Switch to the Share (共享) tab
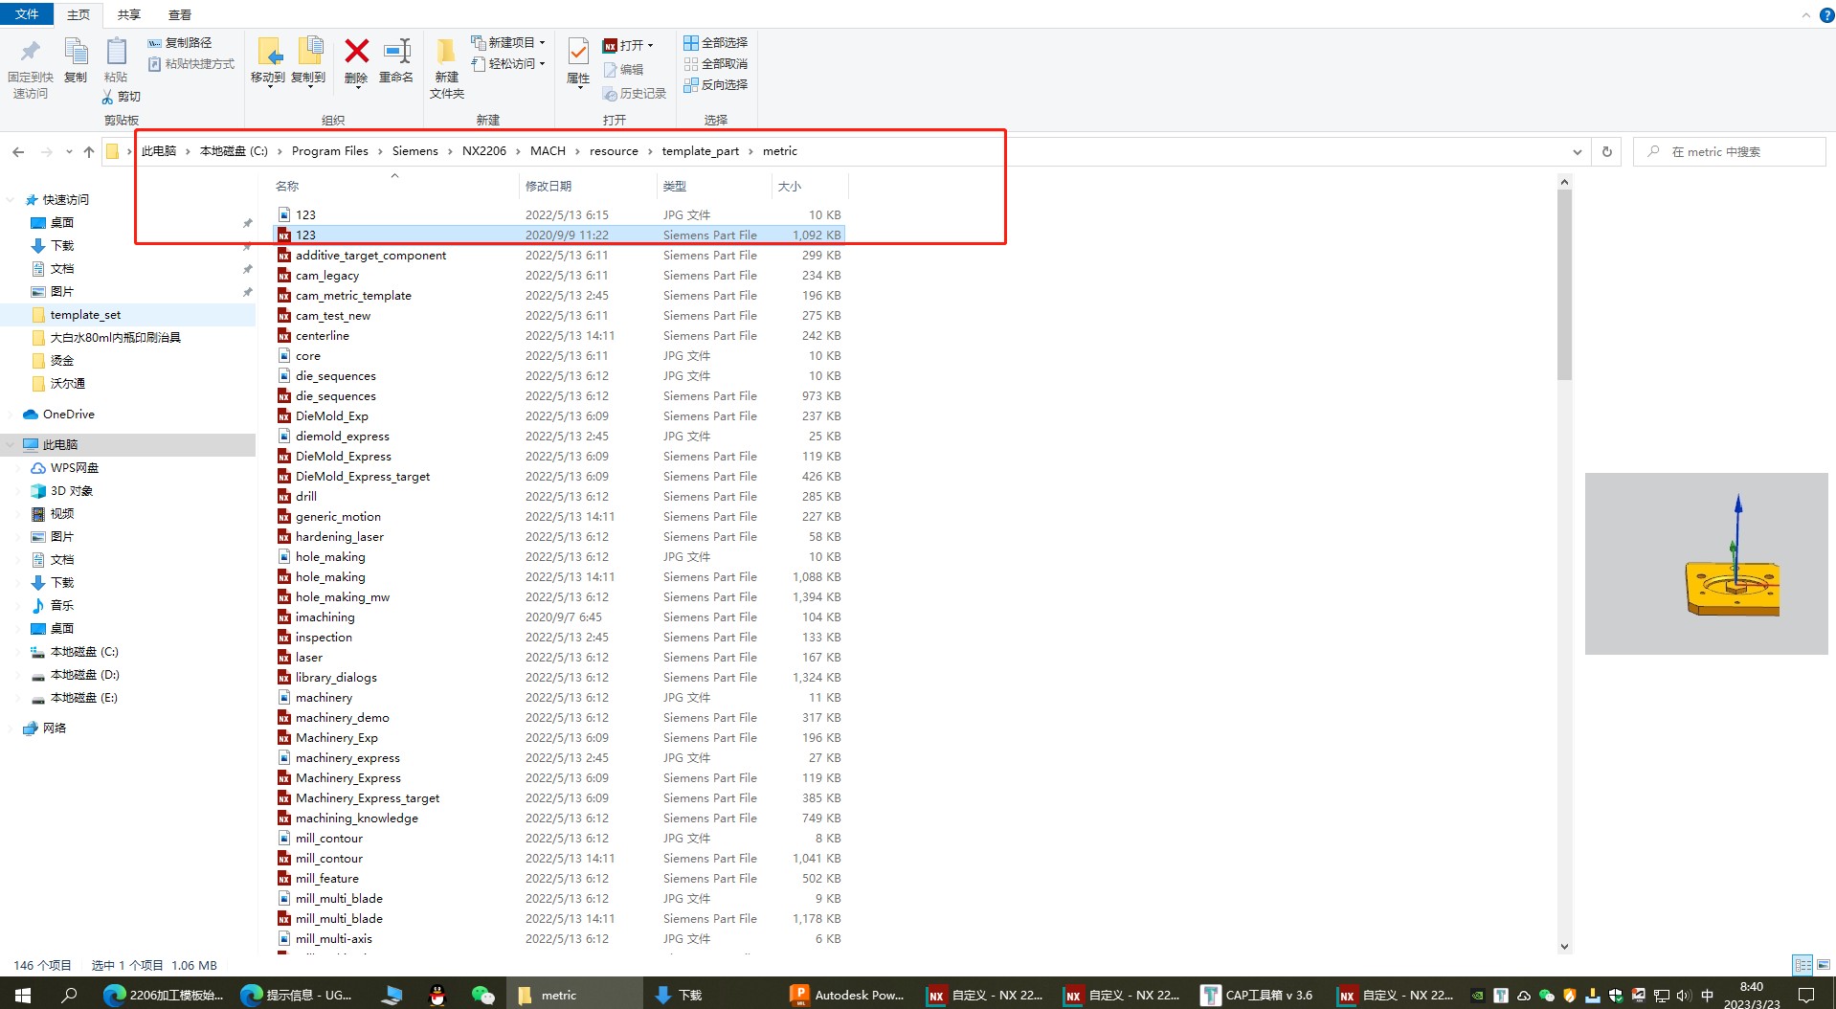Viewport: 1836px width, 1009px height. 128,14
